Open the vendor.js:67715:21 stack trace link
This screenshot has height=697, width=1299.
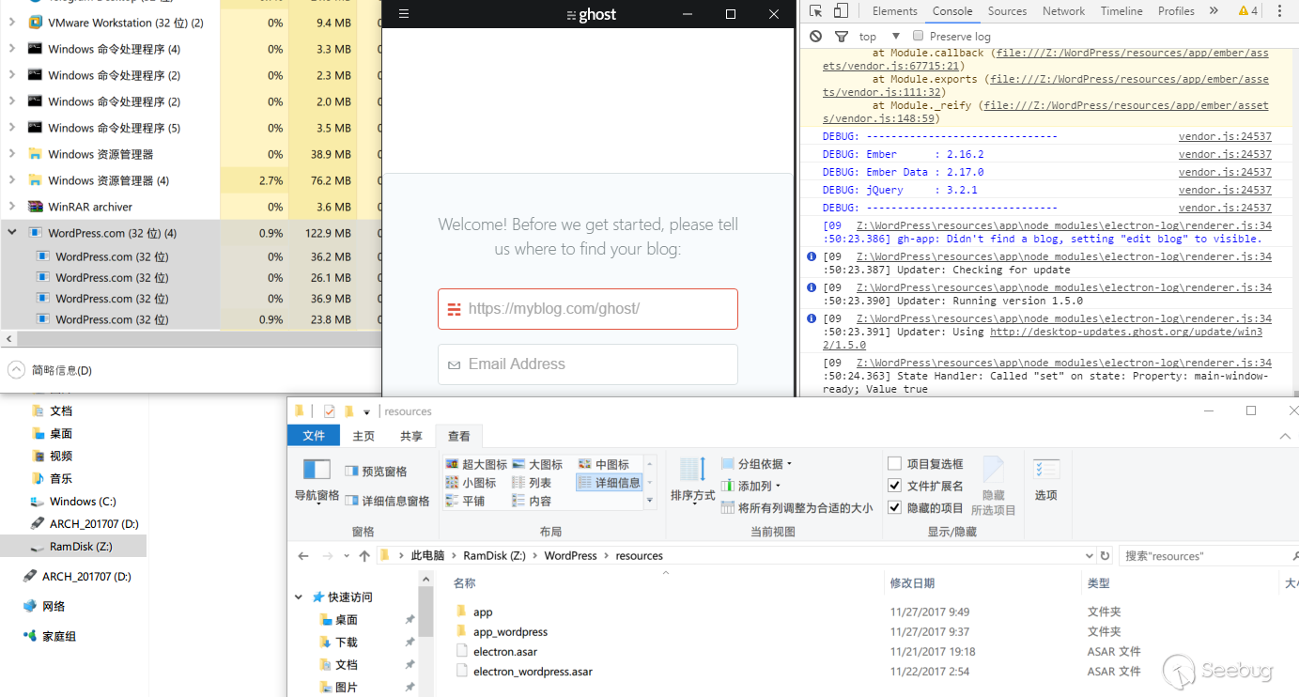[1045, 60]
